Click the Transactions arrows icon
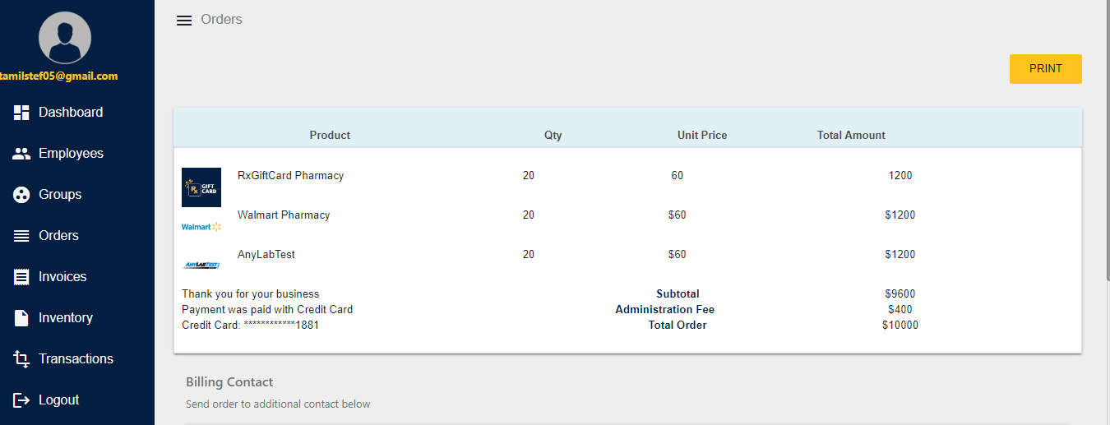 point(21,359)
